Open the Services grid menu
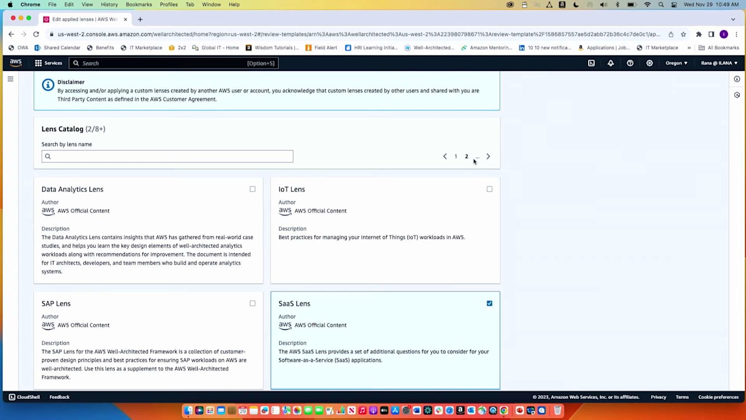The width and height of the screenshot is (746, 420). pos(48,63)
